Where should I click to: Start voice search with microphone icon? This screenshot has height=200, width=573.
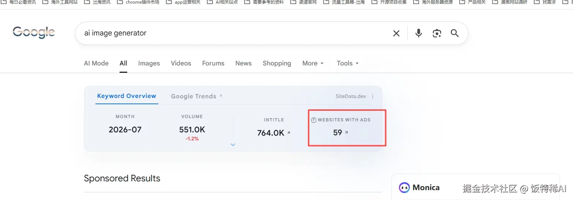(x=419, y=33)
